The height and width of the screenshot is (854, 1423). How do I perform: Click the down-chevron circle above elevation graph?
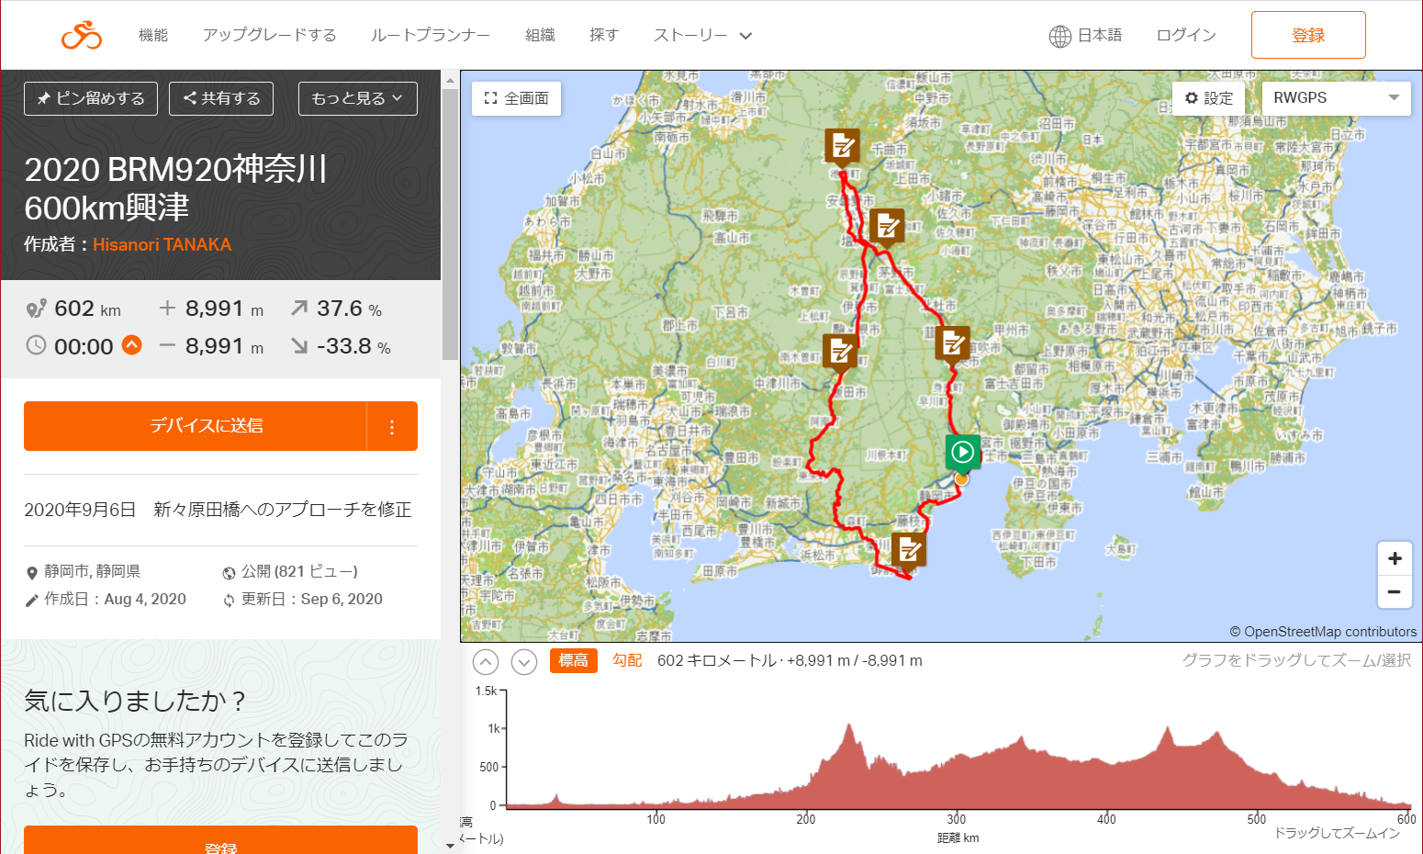click(524, 661)
